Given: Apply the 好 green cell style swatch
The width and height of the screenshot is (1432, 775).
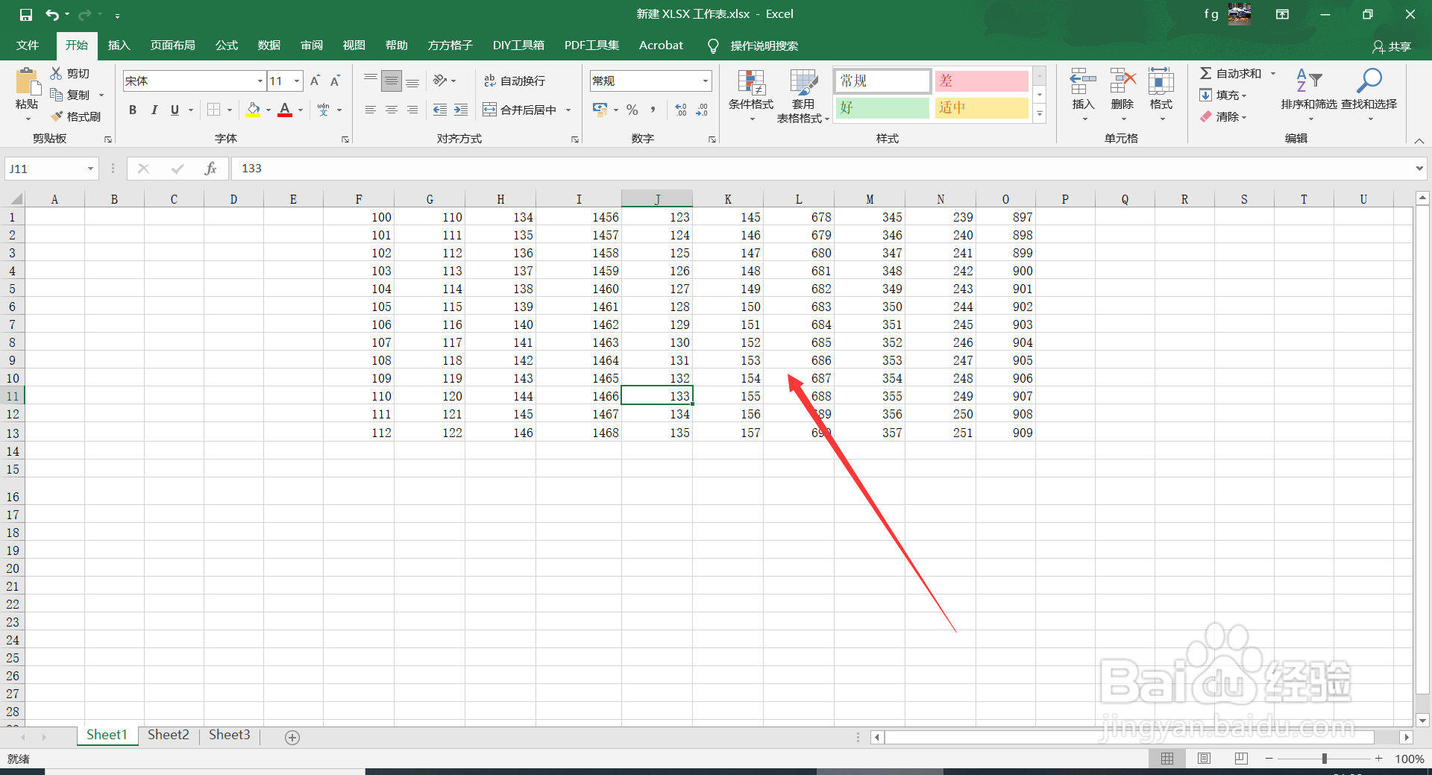Looking at the screenshot, I should click(x=882, y=107).
